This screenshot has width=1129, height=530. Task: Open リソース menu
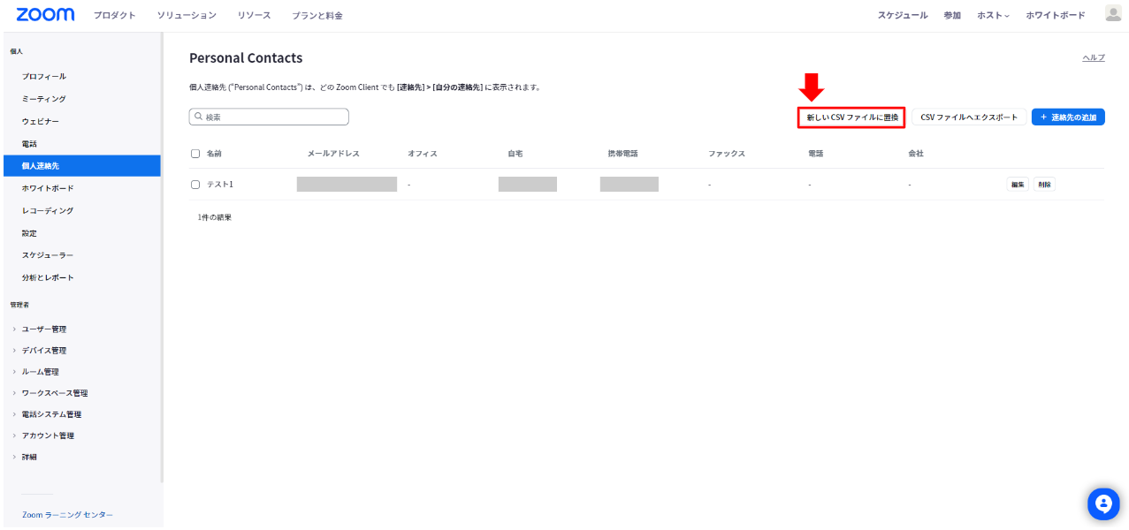254,16
